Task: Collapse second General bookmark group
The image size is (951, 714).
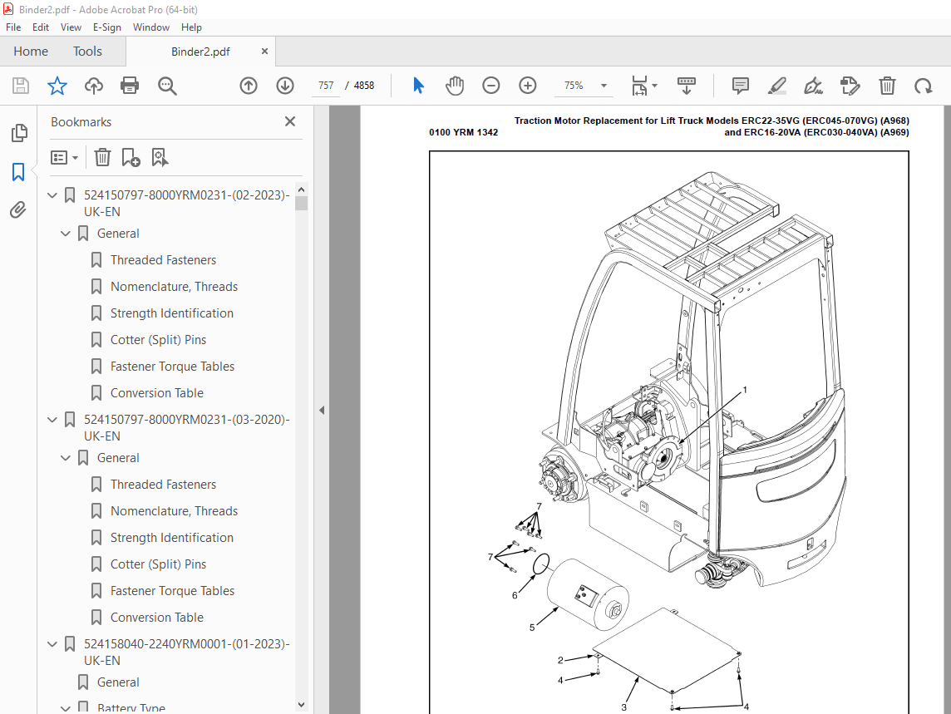Action: (66, 458)
